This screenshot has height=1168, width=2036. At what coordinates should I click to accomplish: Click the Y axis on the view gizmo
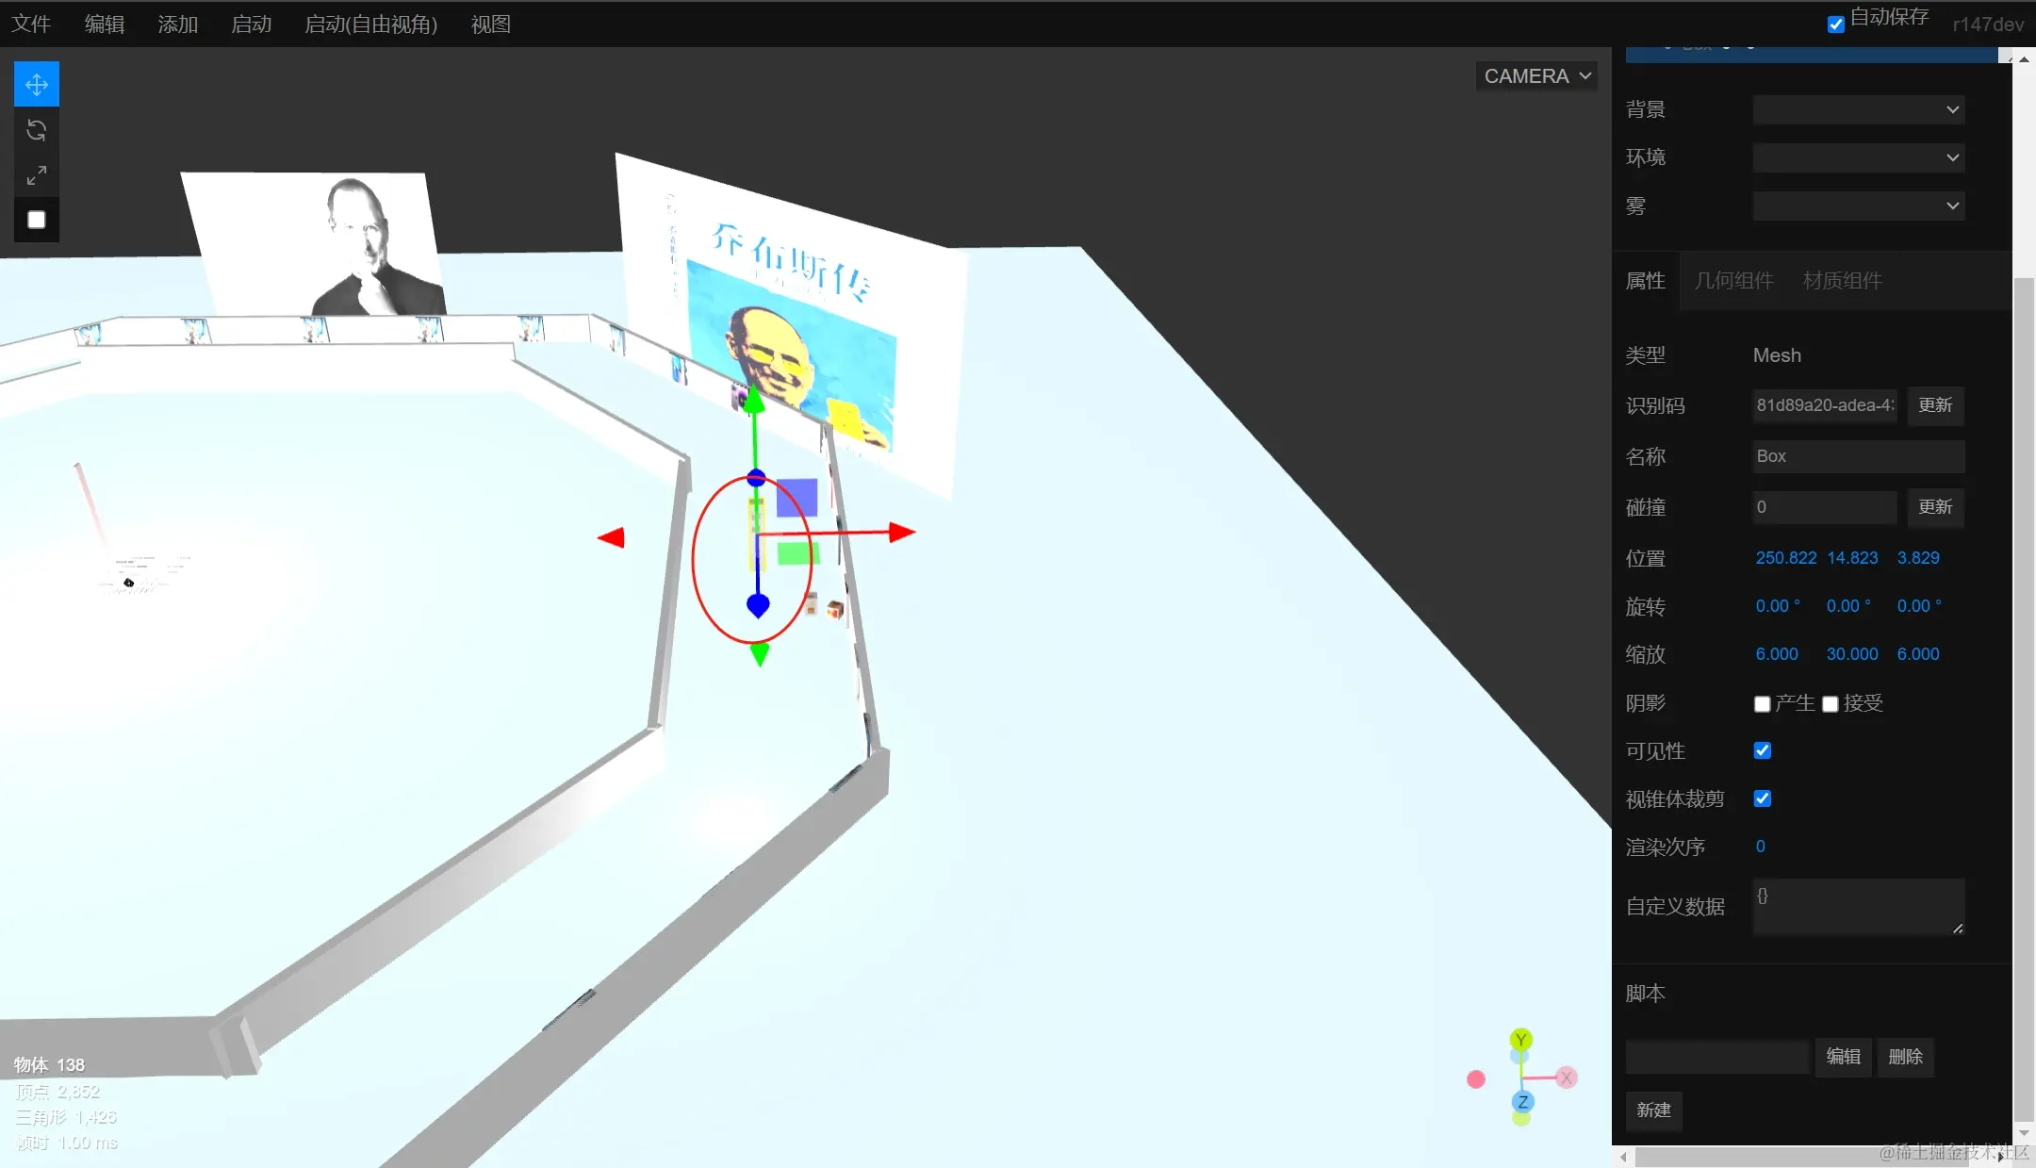click(x=1520, y=1040)
